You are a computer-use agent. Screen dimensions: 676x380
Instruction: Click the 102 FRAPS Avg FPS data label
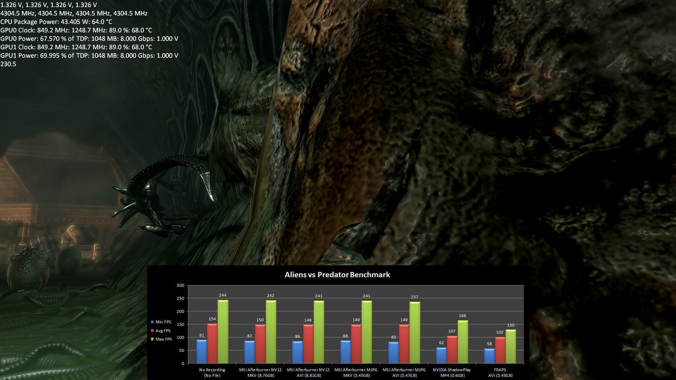coord(500,332)
